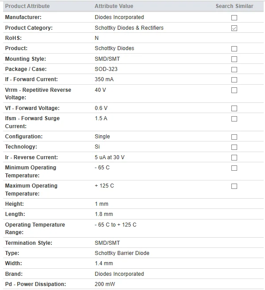Click the Schottky Diodes & Rectifiers value
The height and width of the screenshot is (290, 265).
[129, 28]
